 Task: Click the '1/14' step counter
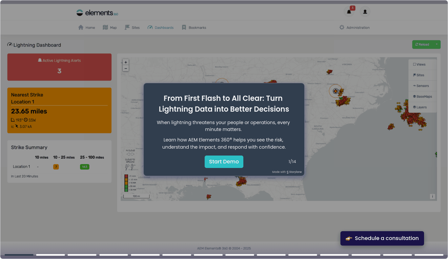pos(292,162)
